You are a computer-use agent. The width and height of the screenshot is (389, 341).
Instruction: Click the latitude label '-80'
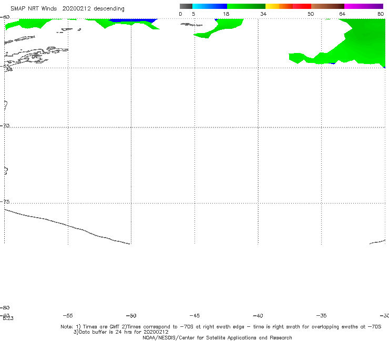[5, 308]
